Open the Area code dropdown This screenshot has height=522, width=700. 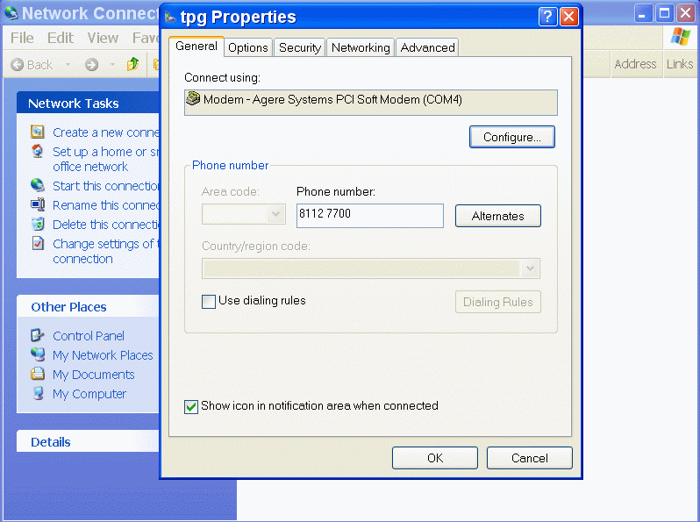pos(276,214)
